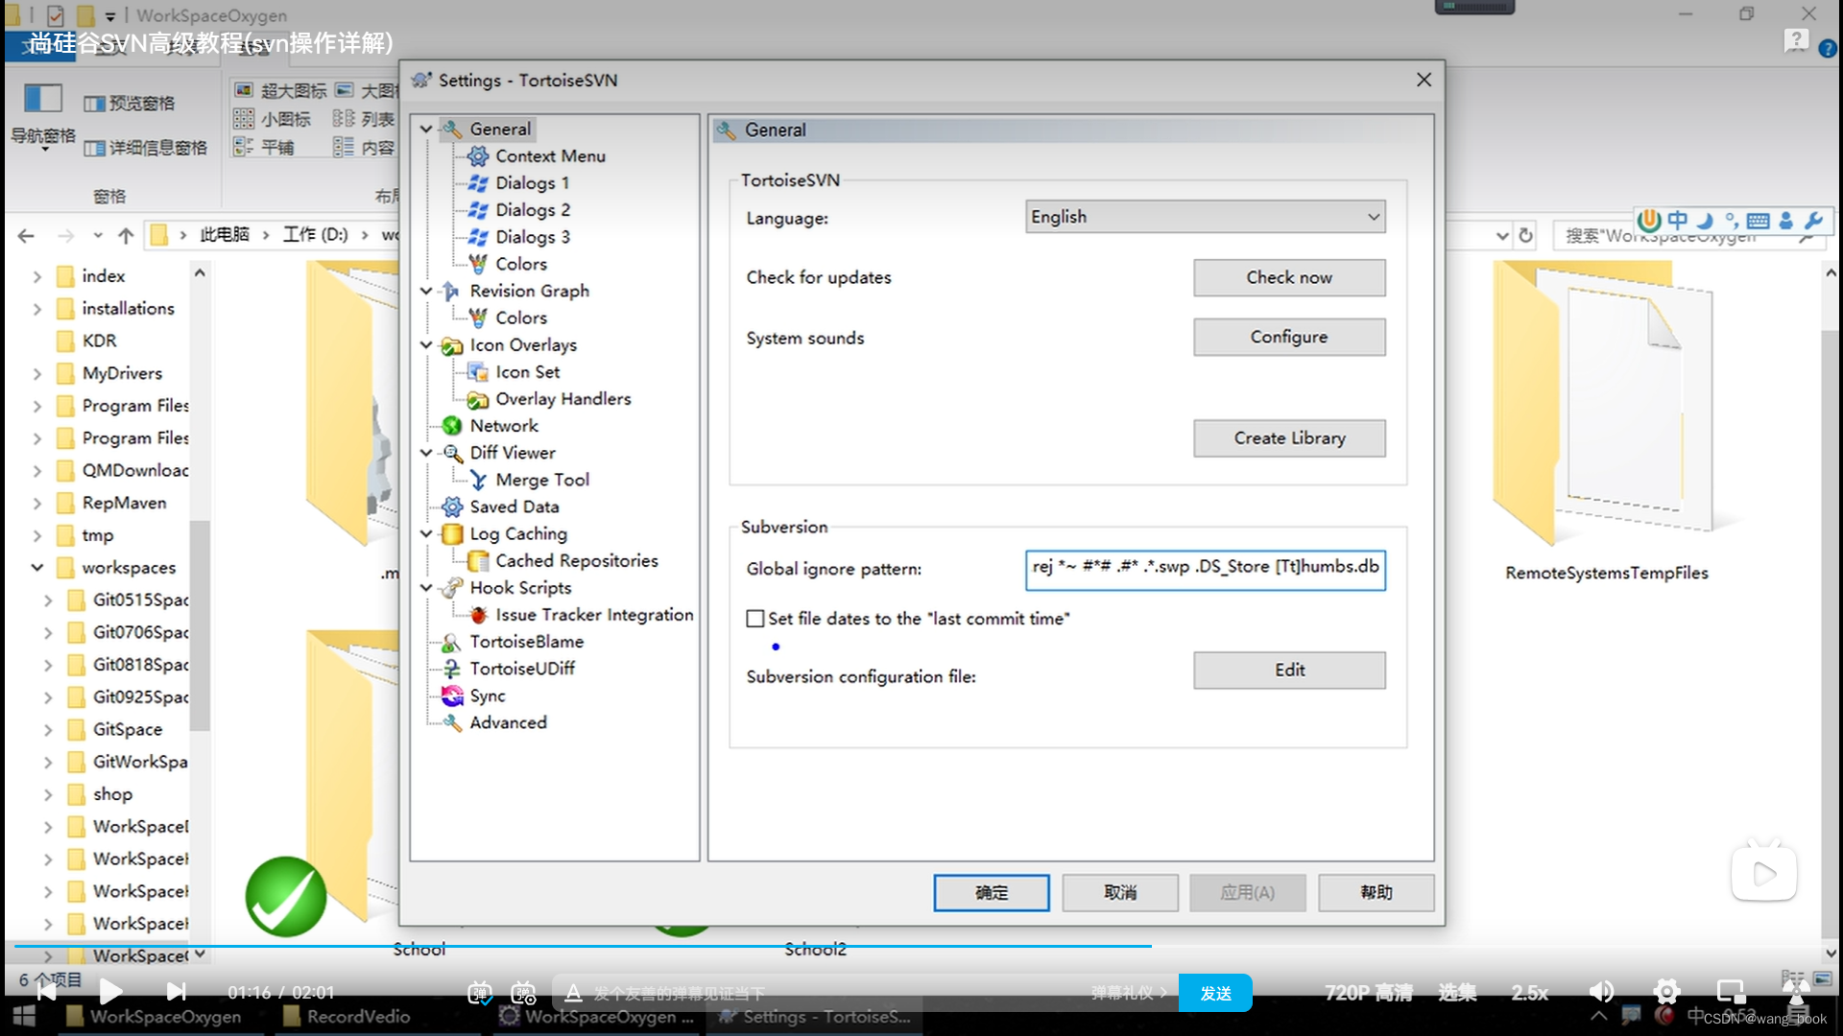Expand index folder in Explorer tree
This screenshot has width=1843, height=1036.
click(36, 276)
